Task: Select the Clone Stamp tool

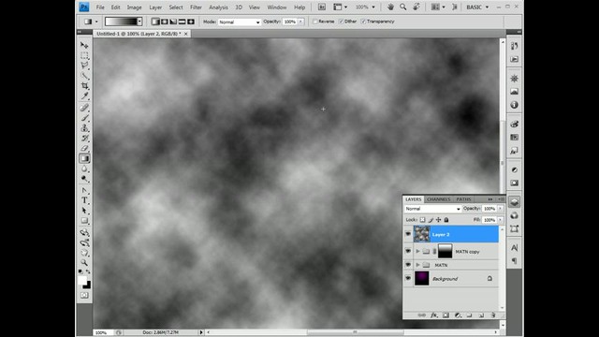Action: [x=84, y=128]
